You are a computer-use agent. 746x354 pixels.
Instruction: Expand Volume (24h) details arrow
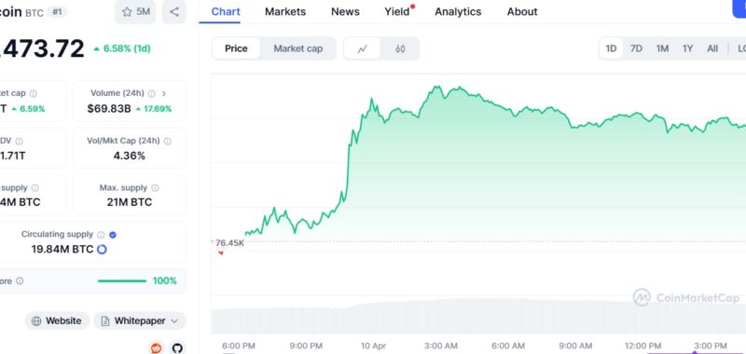point(164,93)
